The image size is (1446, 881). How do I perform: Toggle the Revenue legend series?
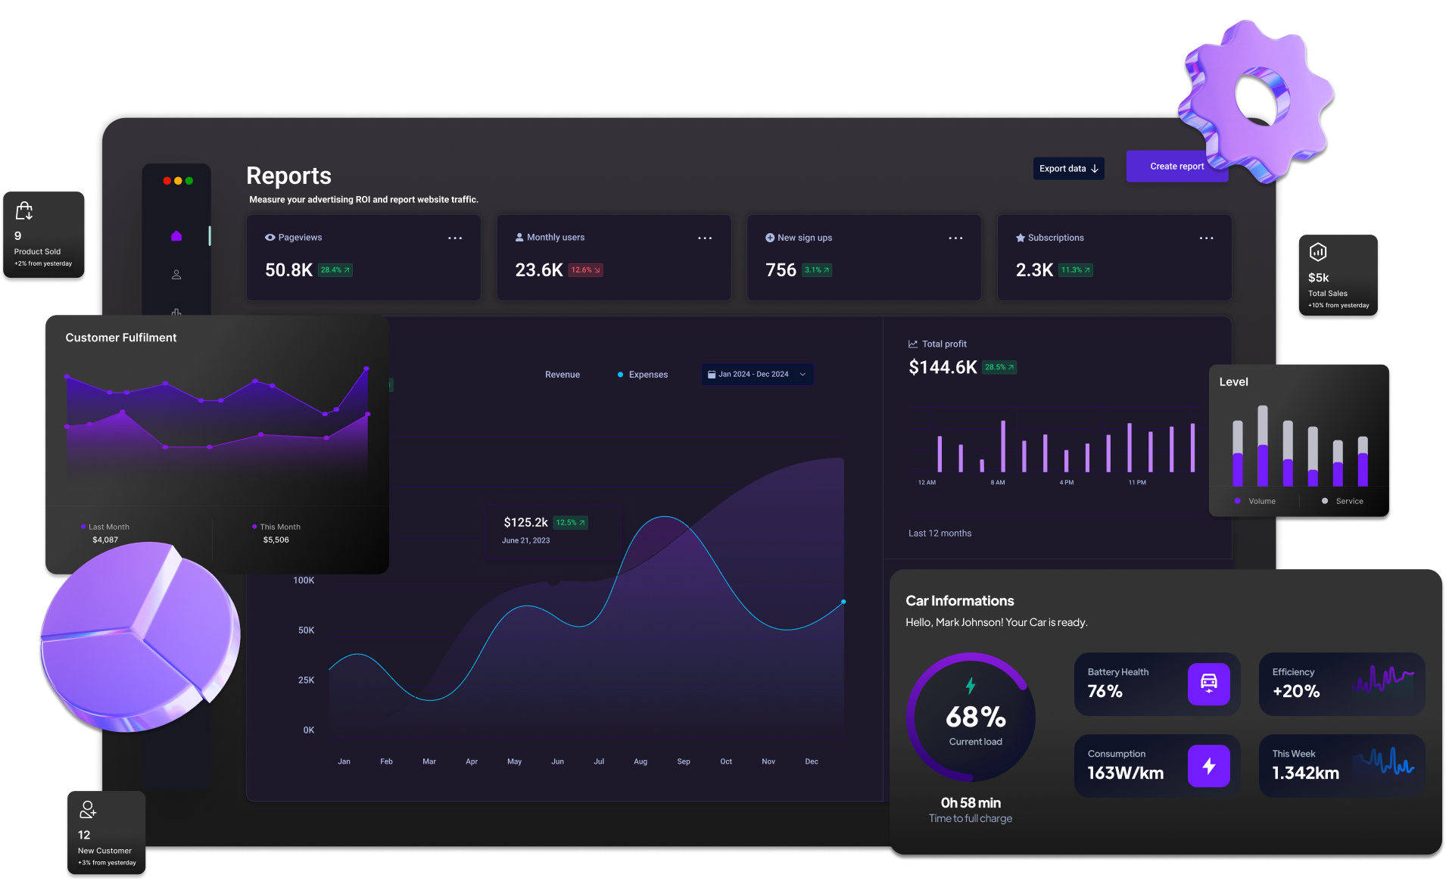[562, 375]
